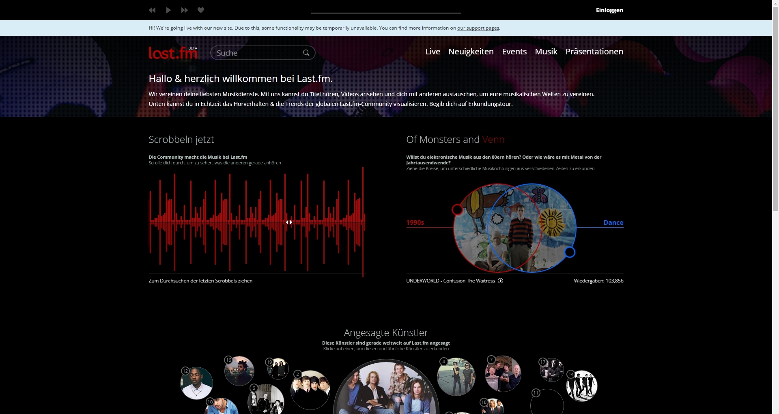Click the Einloggen link
Viewport: 779px width, 414px height.
609,10
